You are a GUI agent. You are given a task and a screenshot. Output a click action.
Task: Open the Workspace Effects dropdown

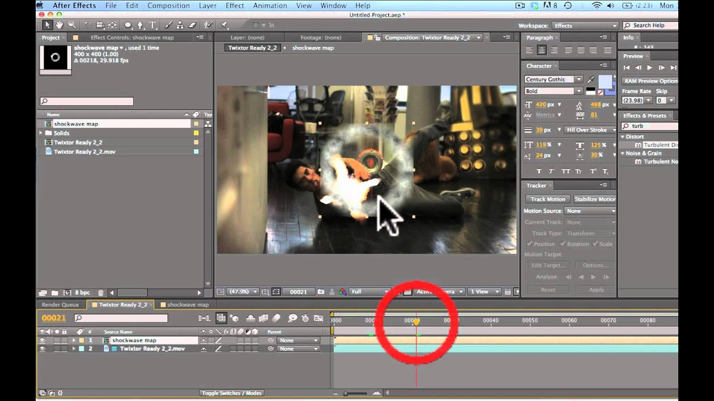[585, 26]
